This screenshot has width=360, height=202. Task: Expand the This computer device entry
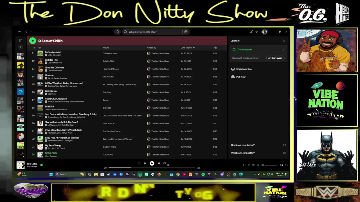[258, 50]
